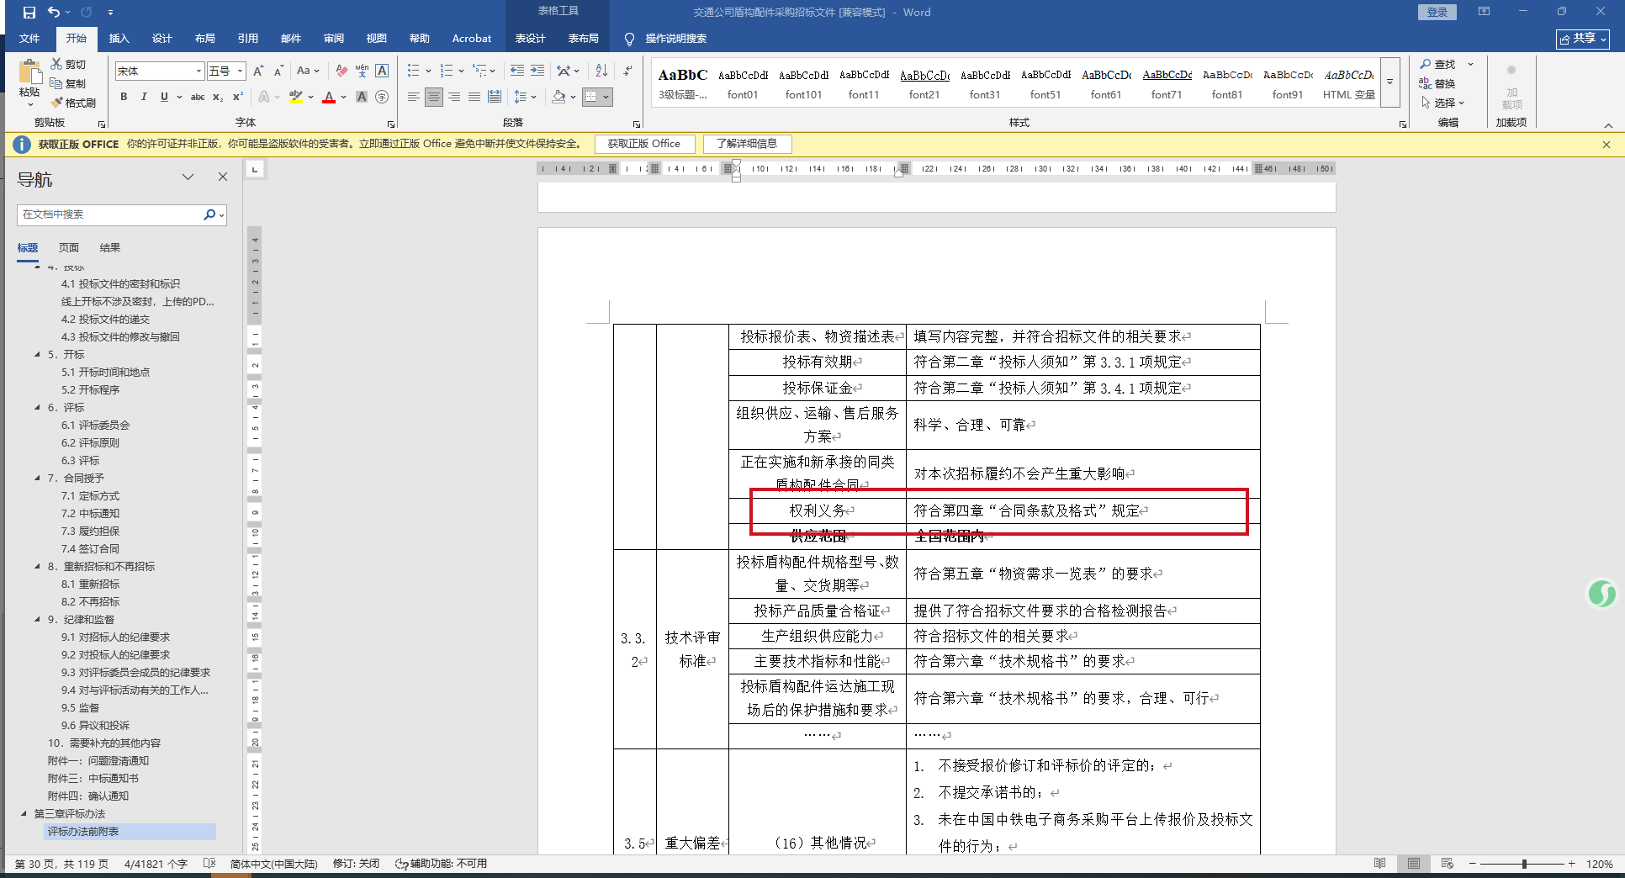
Task: Toggle center paragraph alignment
Action: (433, 97)
